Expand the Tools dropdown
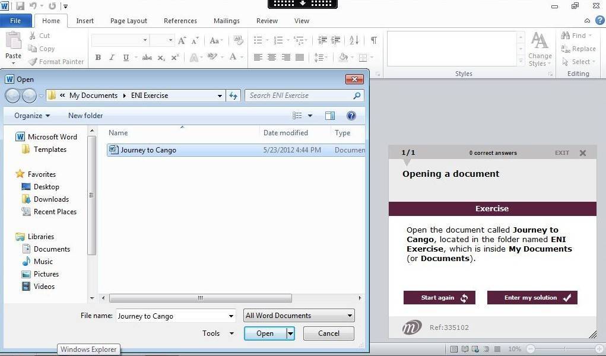Image resolution: width=606 pixels, height=356 pixels. (217, 333)
